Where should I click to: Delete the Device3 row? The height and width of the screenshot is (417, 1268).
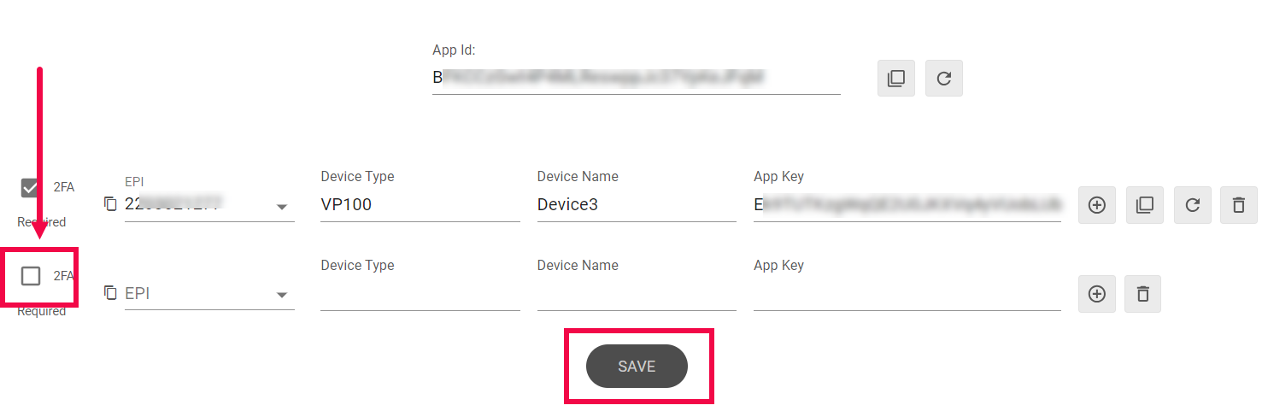[1239, 205]
